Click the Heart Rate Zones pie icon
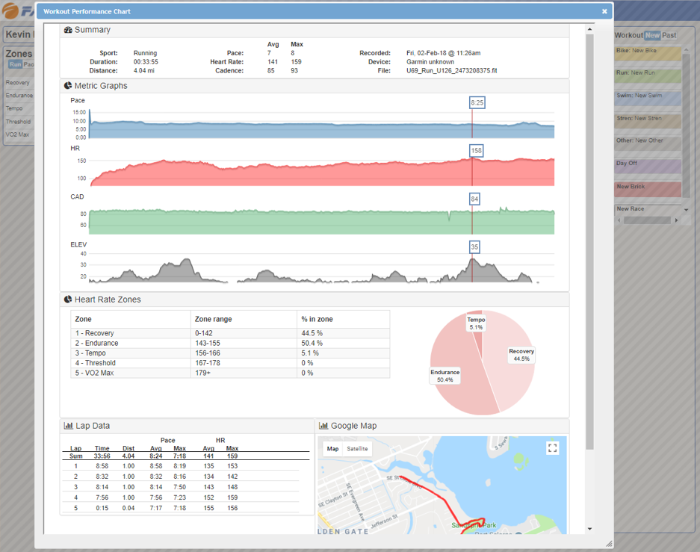 point(68,300)
